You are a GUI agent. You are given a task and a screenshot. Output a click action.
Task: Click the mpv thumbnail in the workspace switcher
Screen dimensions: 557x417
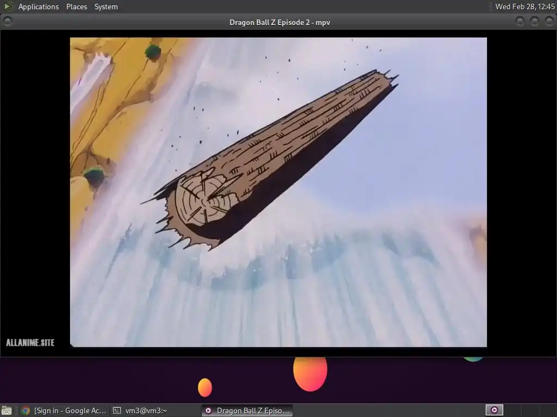click(x=494, y=410)
